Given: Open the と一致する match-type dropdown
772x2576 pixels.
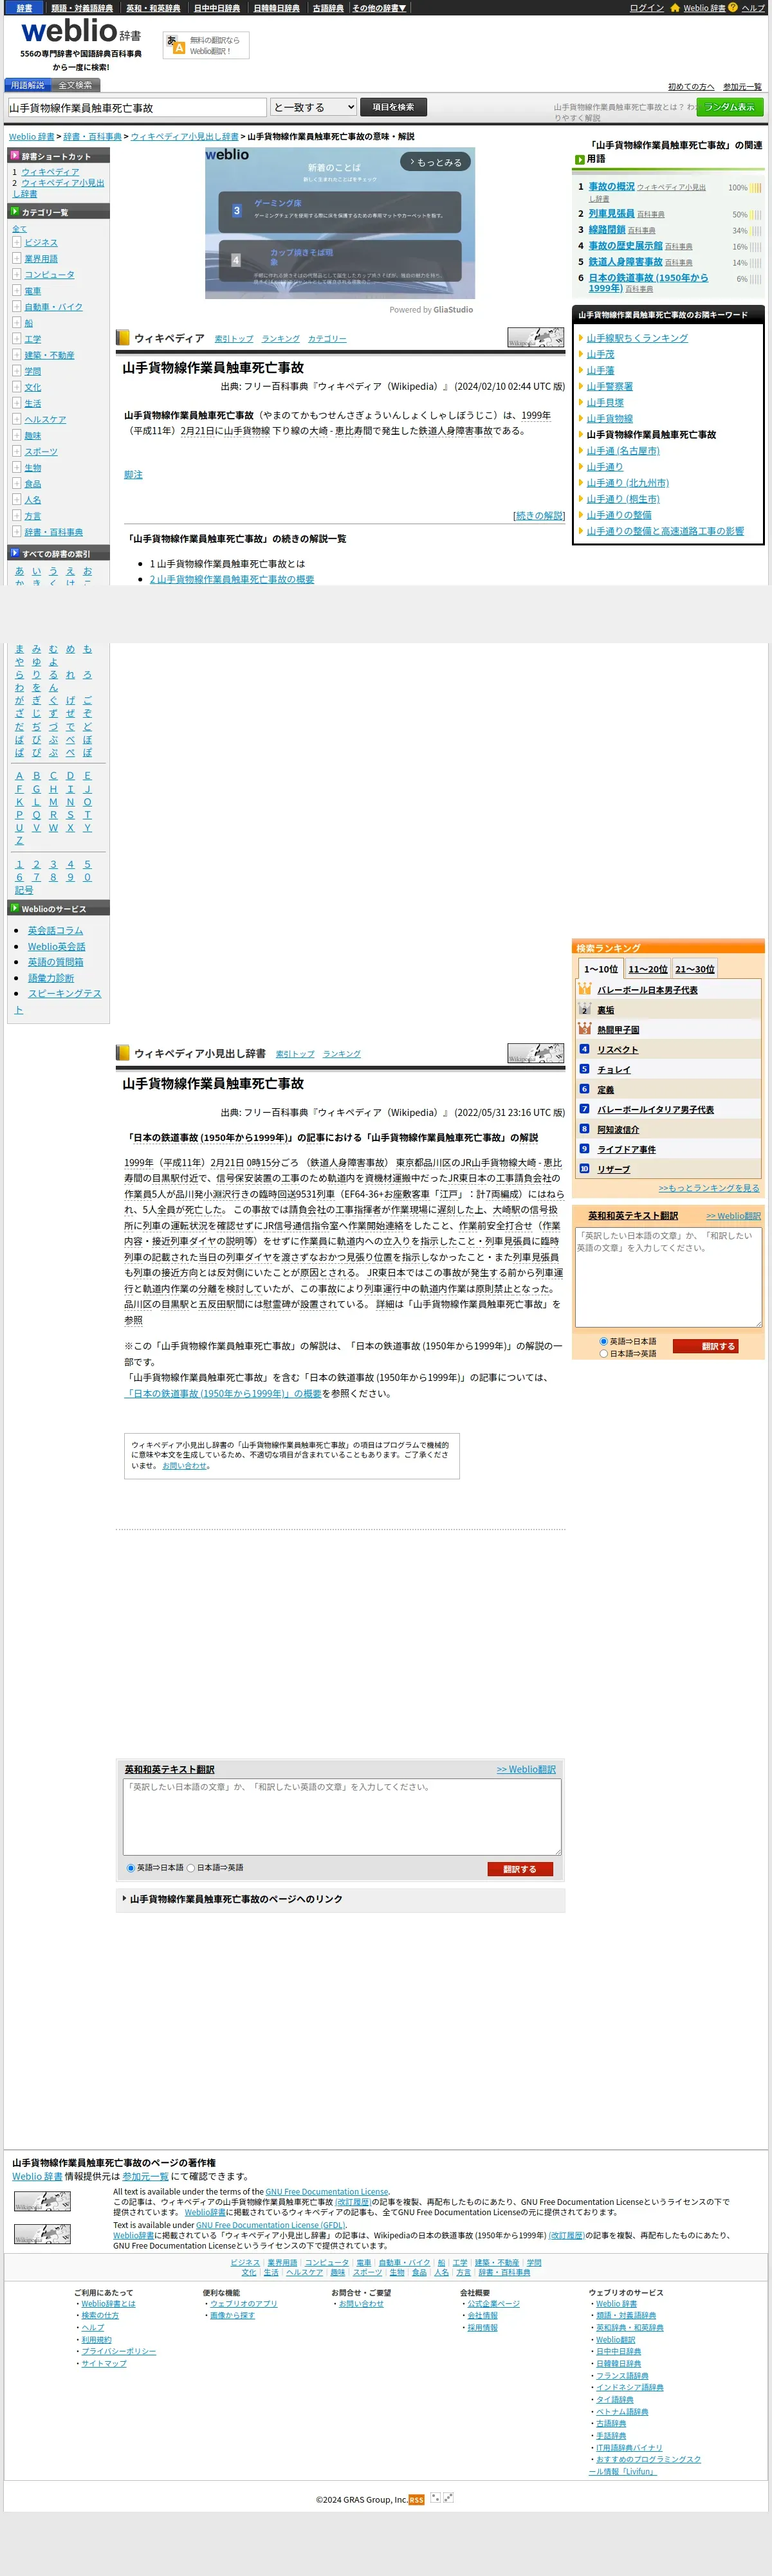Looking at the screenshot, I should 314,107.
